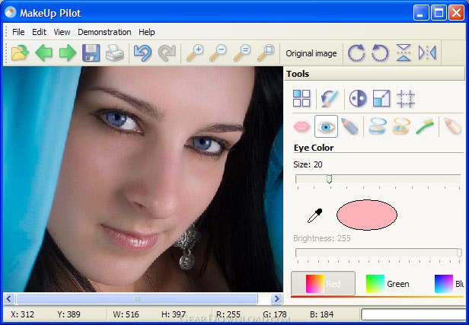469x325 pixels.
Task: Switch to the Green color tab
Action: tap(388, 283)
